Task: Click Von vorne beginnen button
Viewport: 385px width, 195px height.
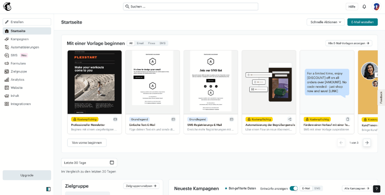Action: click(87, 143)
